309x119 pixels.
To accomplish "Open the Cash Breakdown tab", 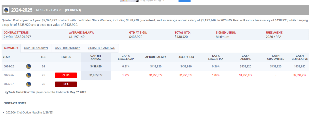I will (x=68, y=48).
